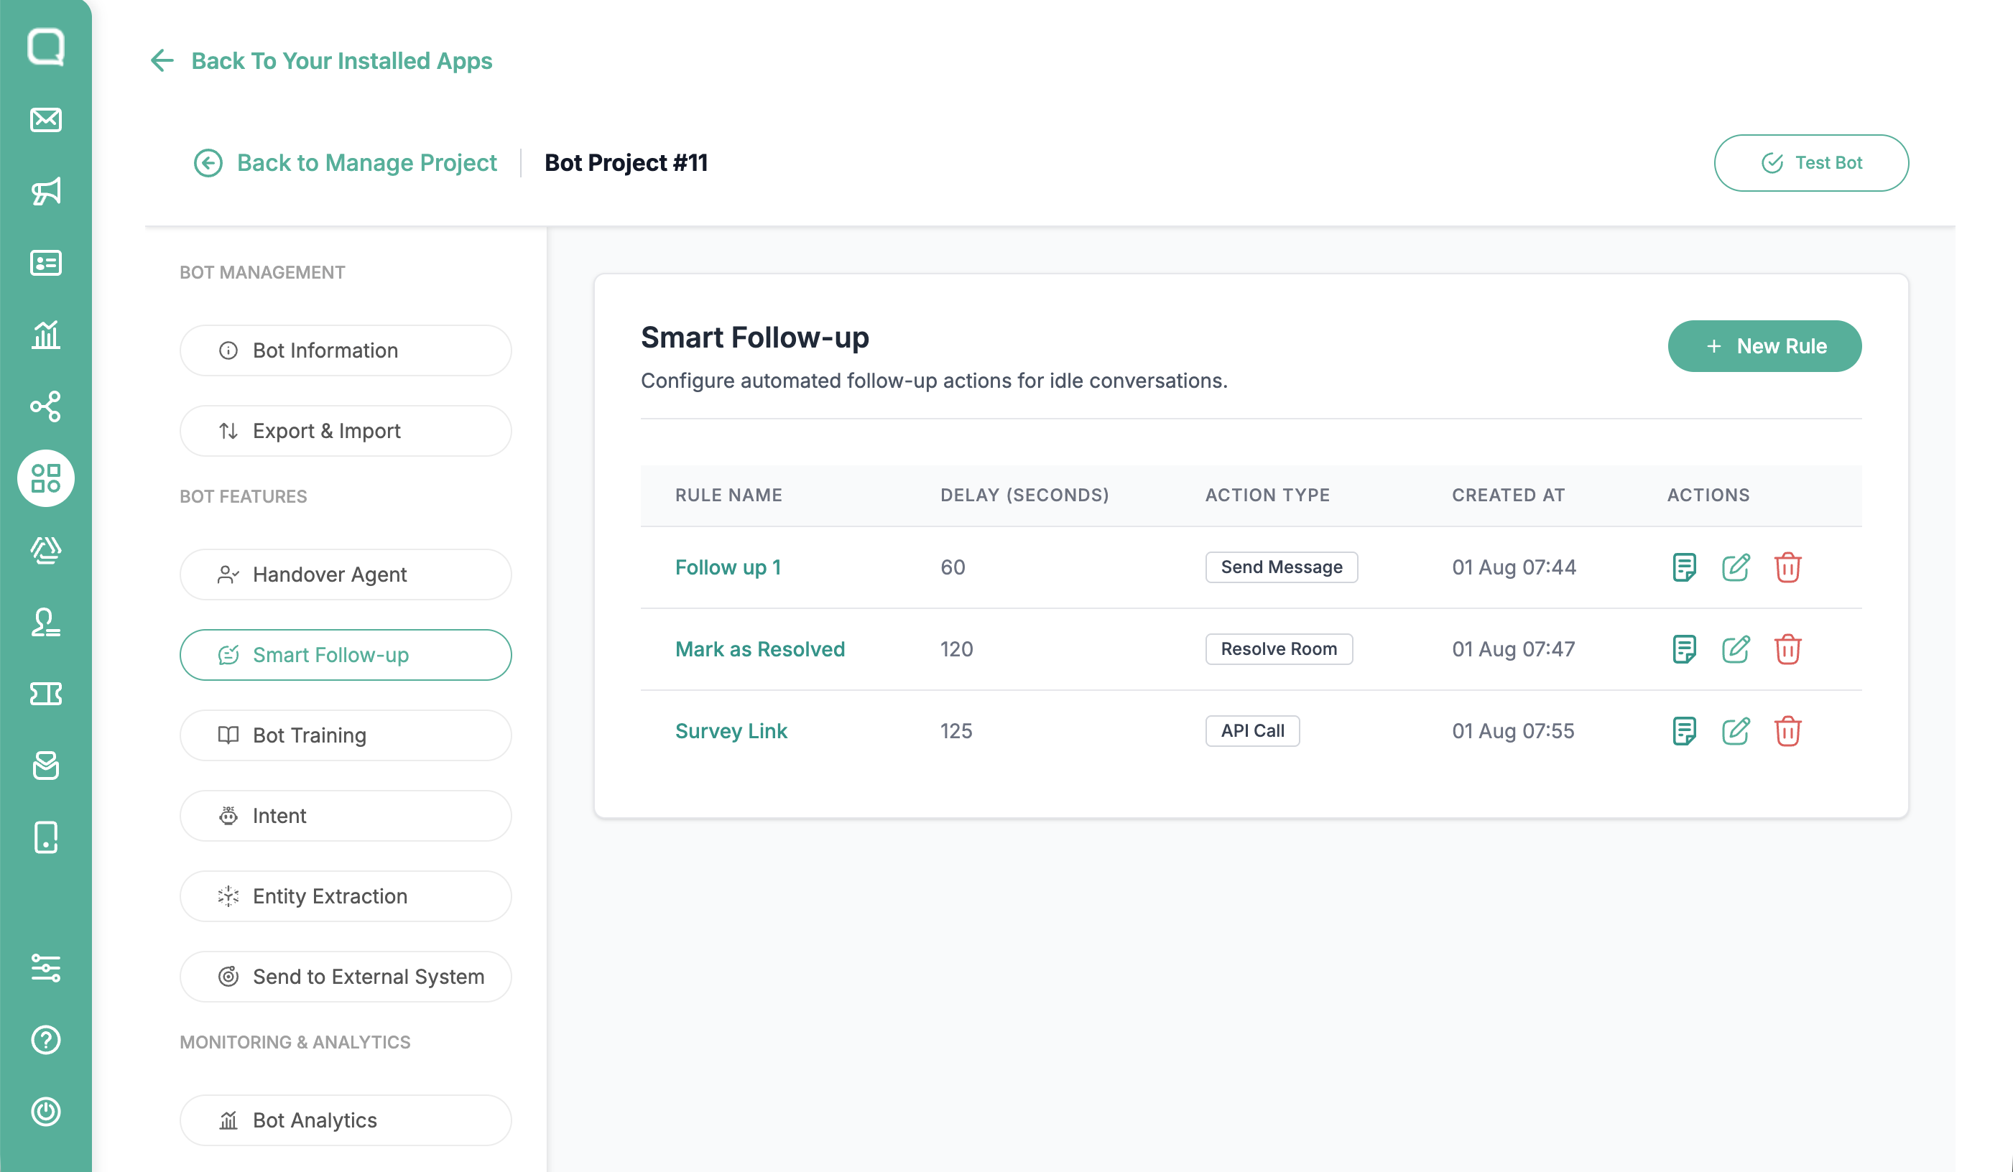The width and height of the screenshot is (2013, 1172).
Task: Click the created date 01 Aug 07:44
Action: click(x=1514, y=567)
